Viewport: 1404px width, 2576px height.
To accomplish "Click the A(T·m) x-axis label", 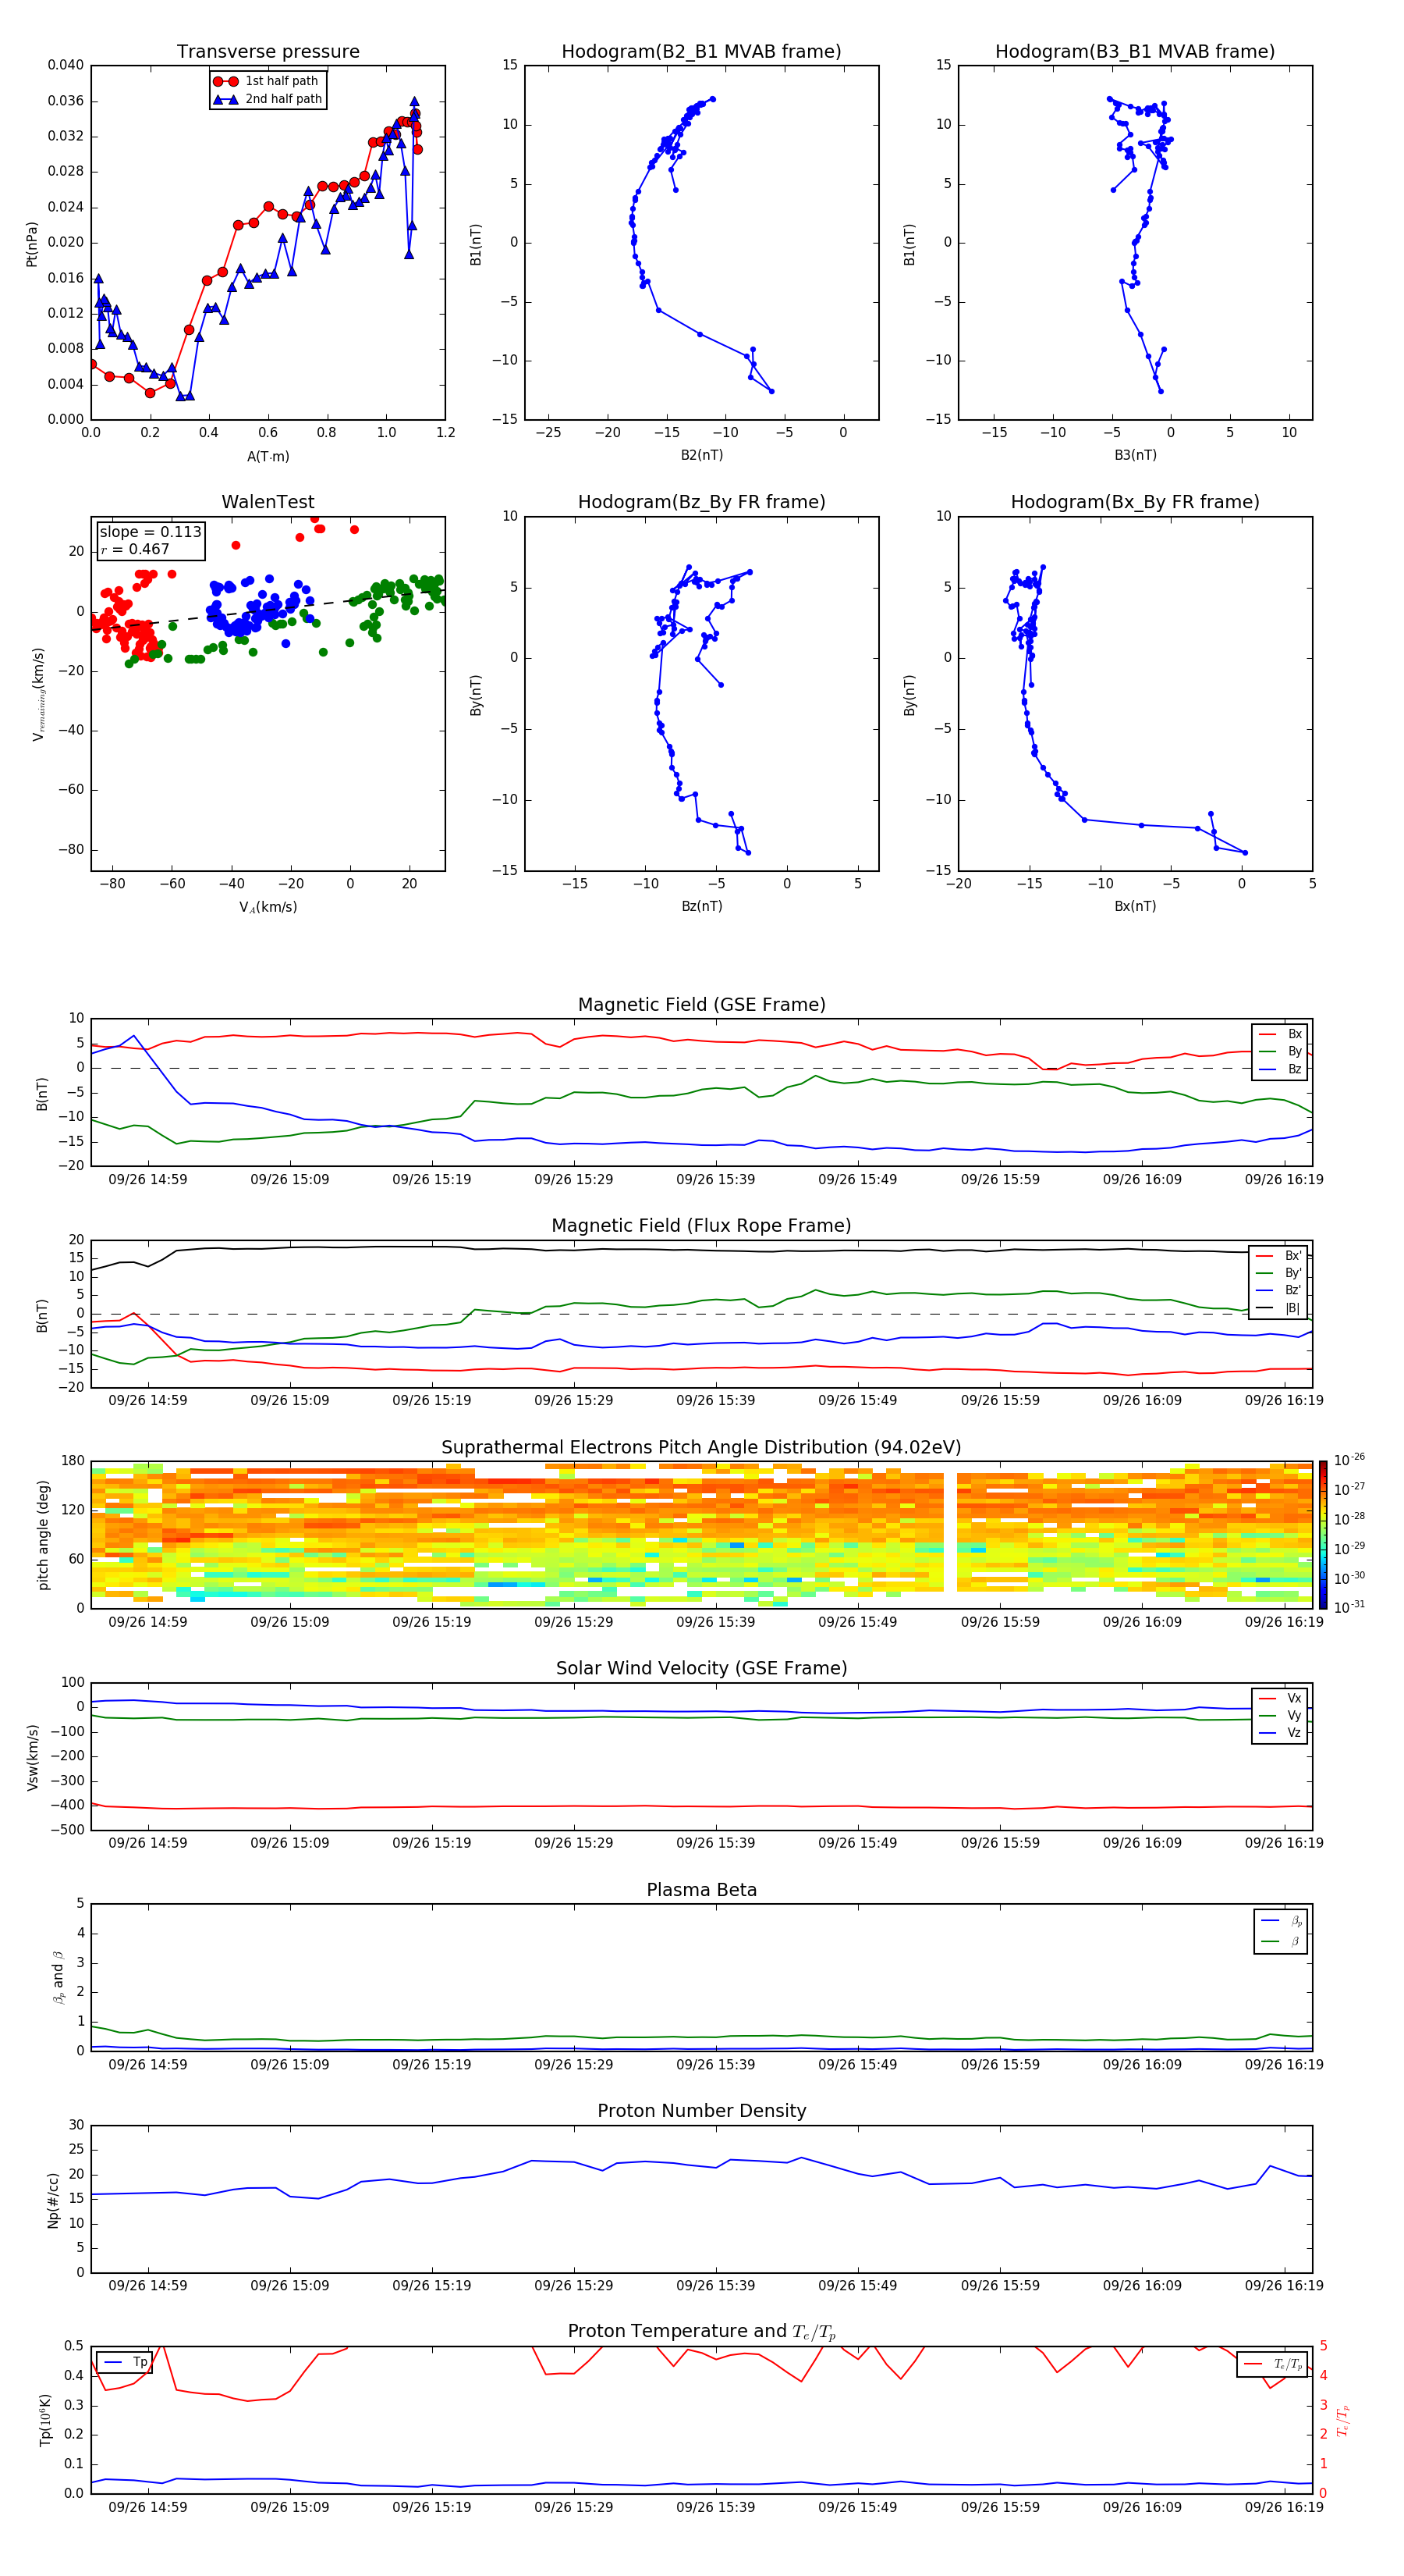I will point(268,457).
